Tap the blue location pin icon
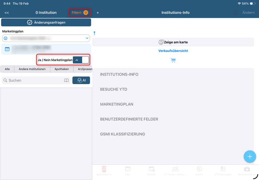This screenshot has height=180, width=259. click(x=94, y=33)
